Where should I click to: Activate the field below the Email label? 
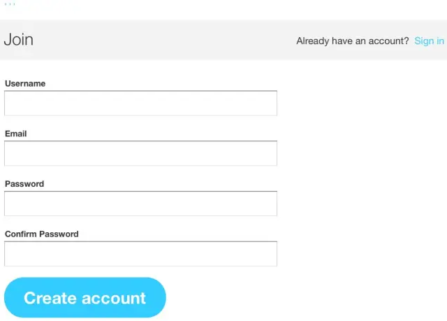[140, 153]
